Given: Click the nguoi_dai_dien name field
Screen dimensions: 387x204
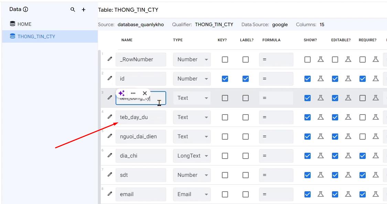Looking at the screenshot, I should pos(141,137).
